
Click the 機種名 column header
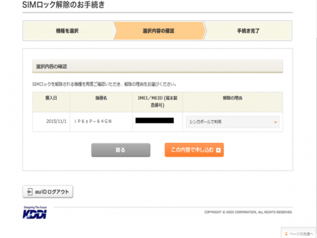101,102
